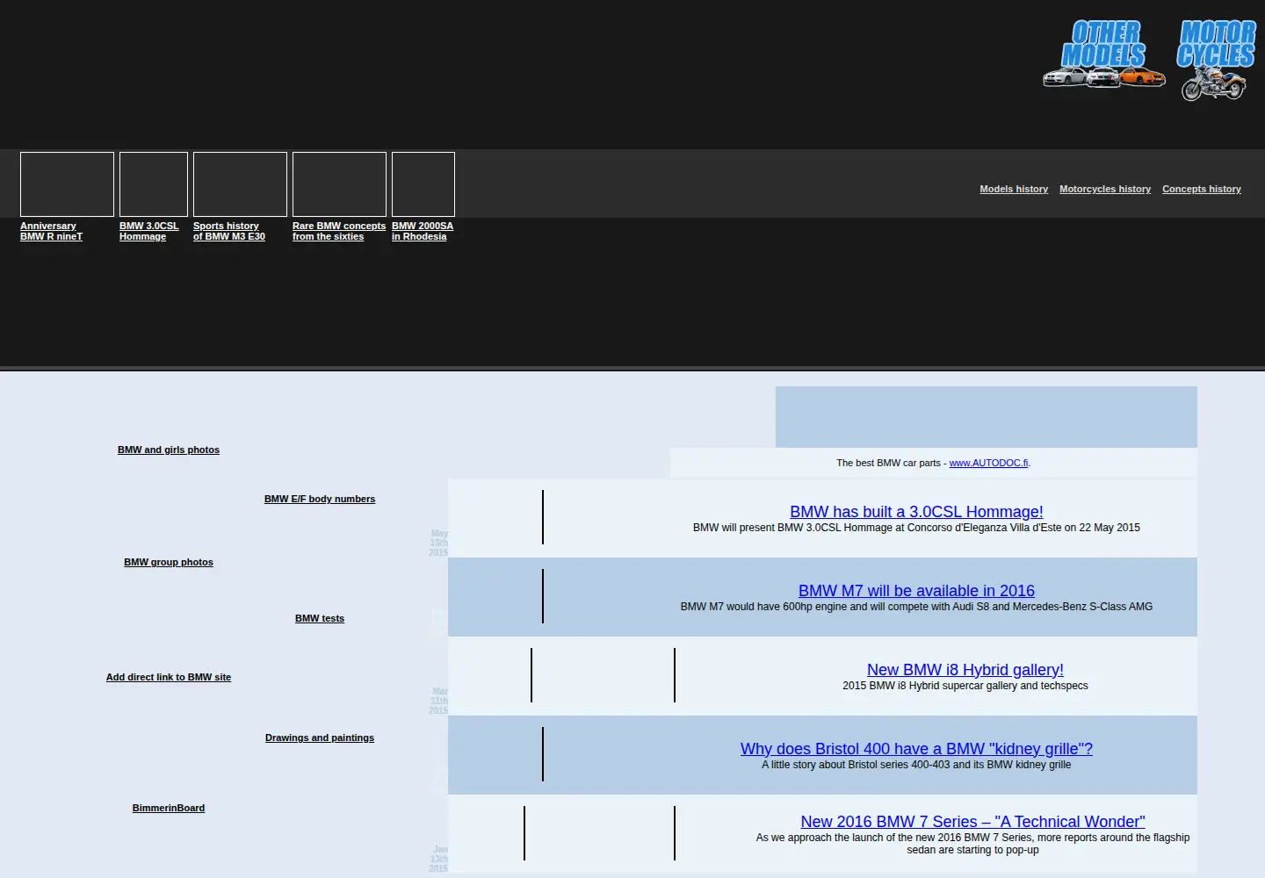Open the Bristol 400 kidney grille article

916,748
